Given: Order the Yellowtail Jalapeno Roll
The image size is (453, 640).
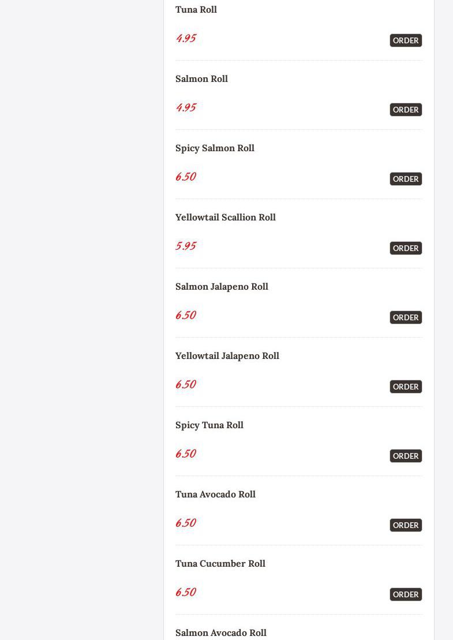Looking at the screenshot, I should [406, 387].
